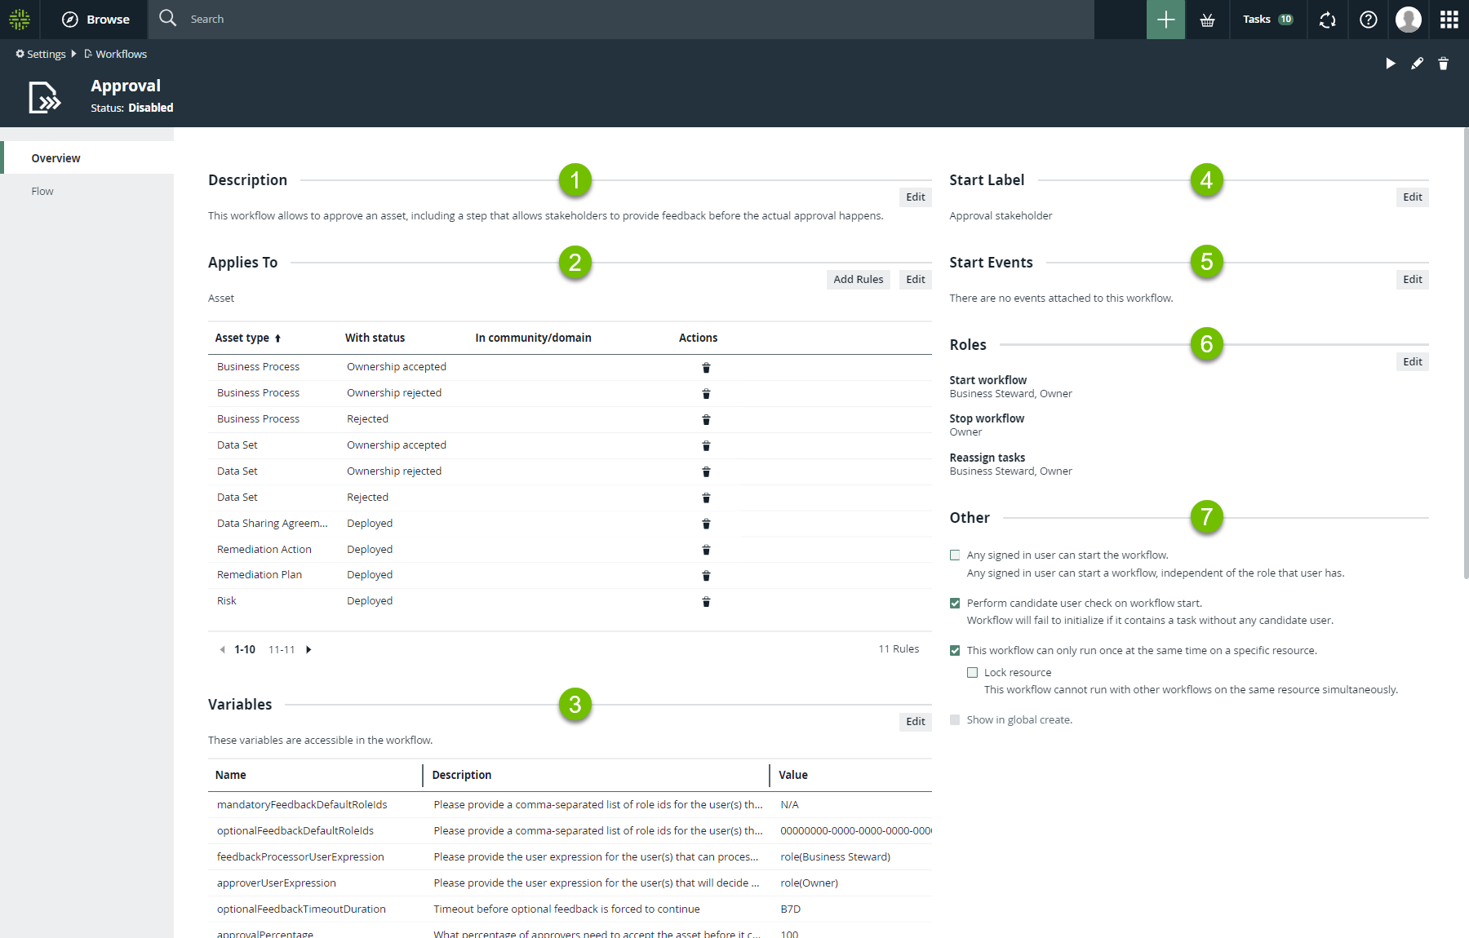Click the Workflows breadcrumb link
This screenshot has width=1469, height=938.
121,55
